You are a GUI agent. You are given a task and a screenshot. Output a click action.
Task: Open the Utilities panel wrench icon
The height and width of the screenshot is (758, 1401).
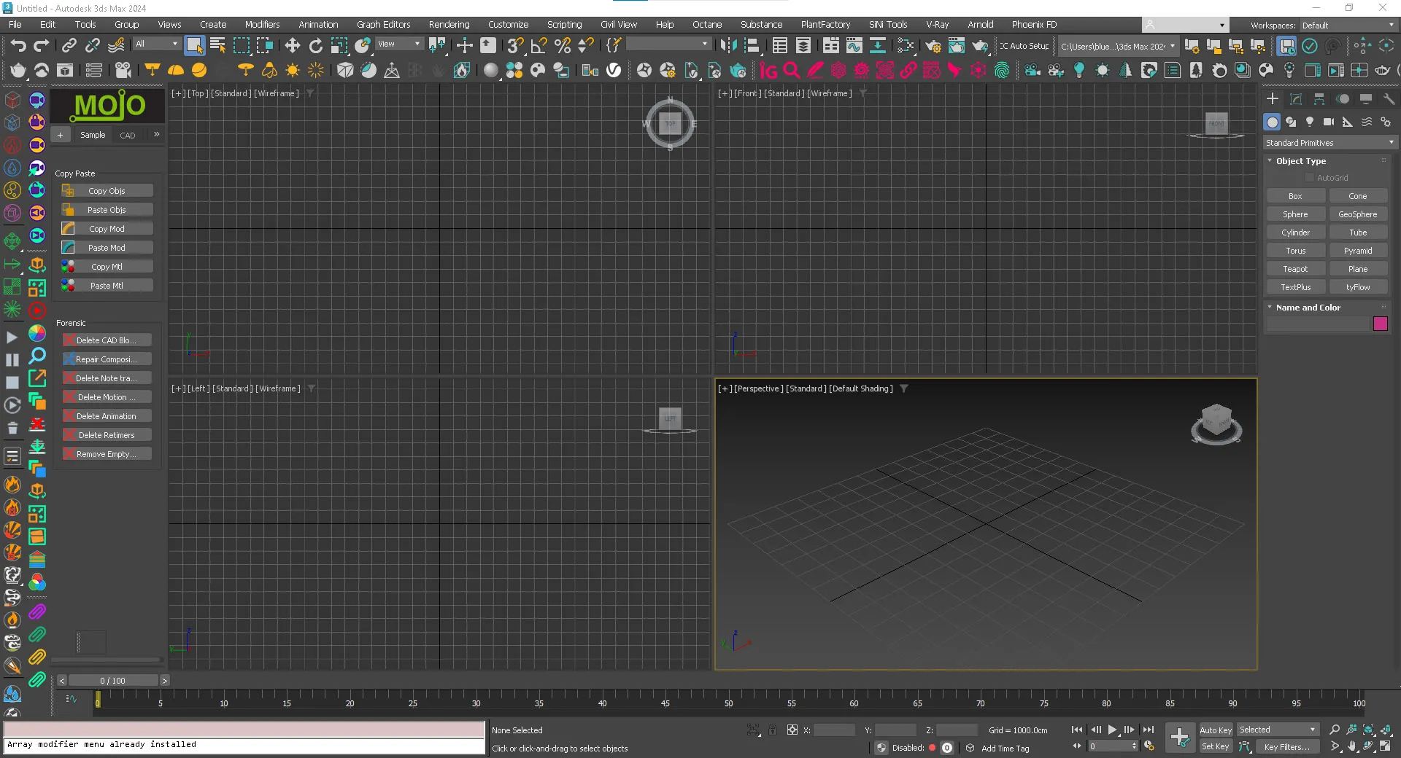[x=1389, y=99]
